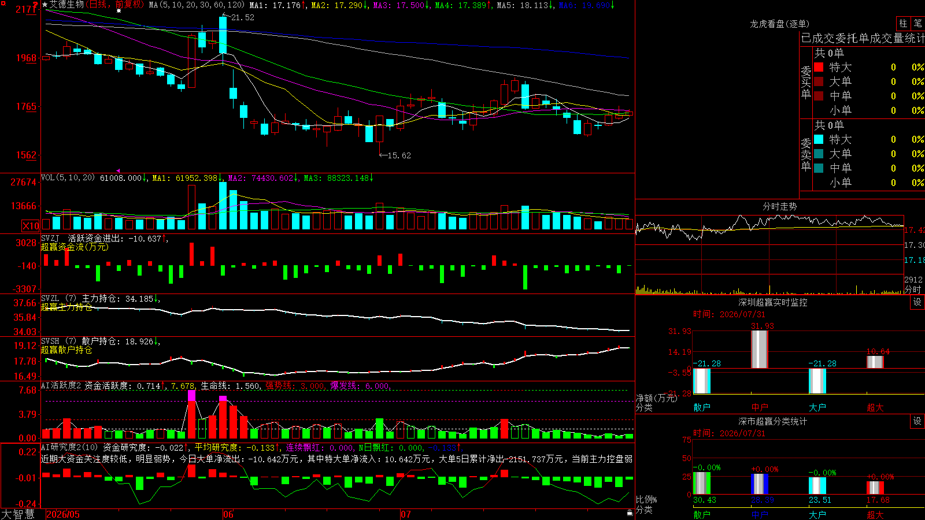Click the 委买单 section label
Screen dimensions: 925x520
click(x=806, y=83)
